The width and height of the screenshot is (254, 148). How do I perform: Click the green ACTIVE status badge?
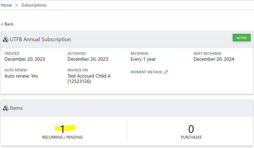point(242,38)
